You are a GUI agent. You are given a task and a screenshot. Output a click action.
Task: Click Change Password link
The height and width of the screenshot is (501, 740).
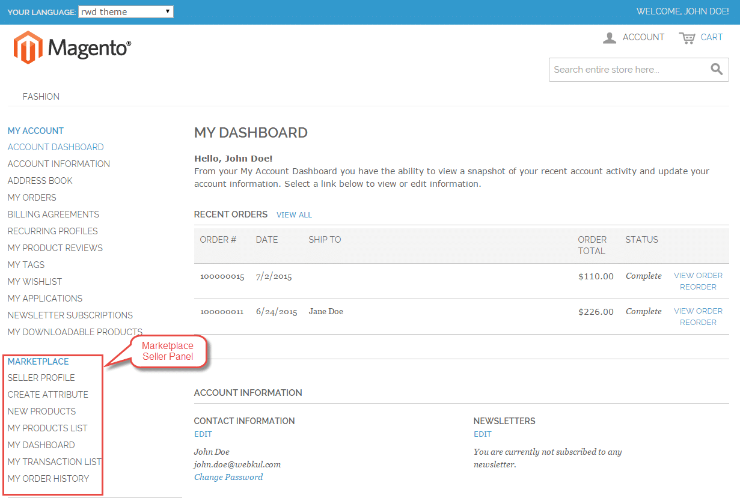228,477
